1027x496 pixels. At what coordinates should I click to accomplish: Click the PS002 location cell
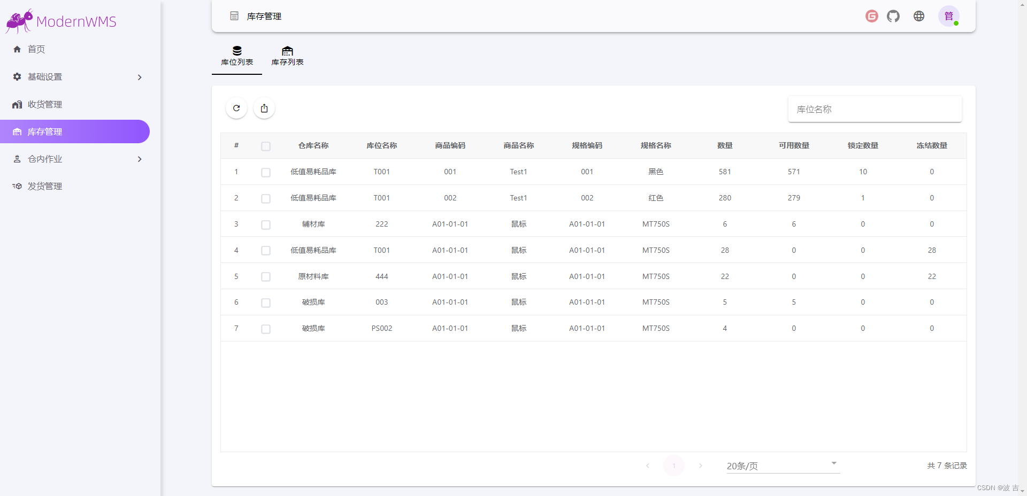pyautogui.click(x=382, y=328)
